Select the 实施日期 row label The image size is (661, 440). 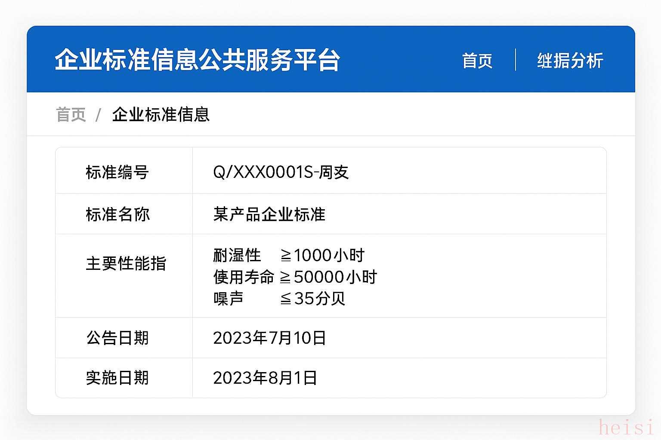point(117,378)
